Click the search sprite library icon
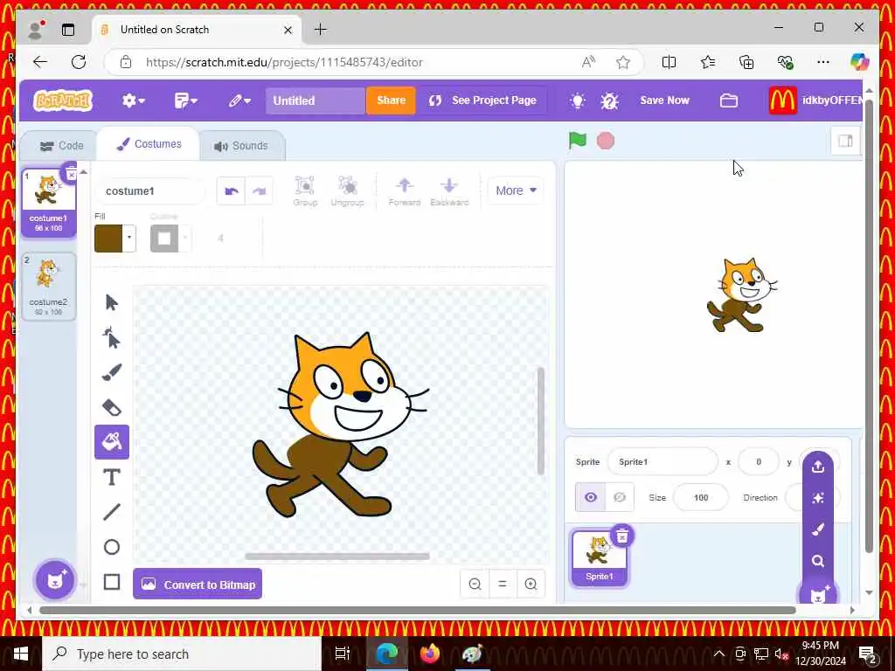 tap(818, 561)
